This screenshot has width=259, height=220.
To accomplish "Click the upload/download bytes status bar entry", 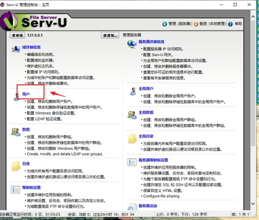I will (181, 215).
